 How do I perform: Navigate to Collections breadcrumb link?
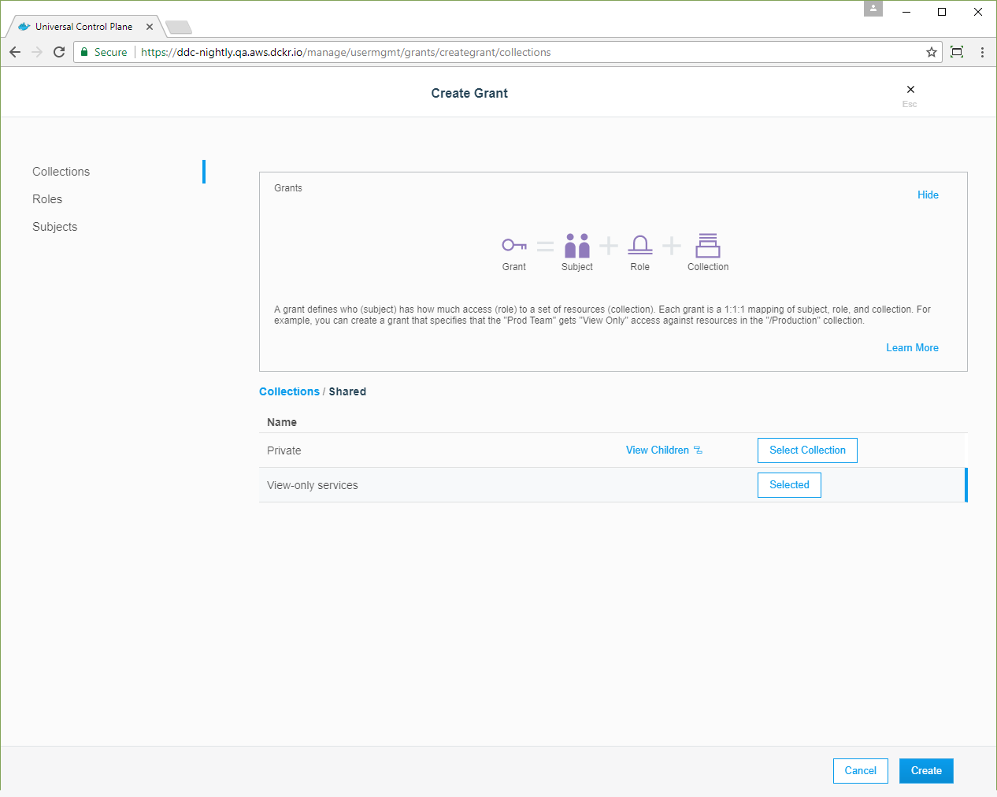point(289,391)
